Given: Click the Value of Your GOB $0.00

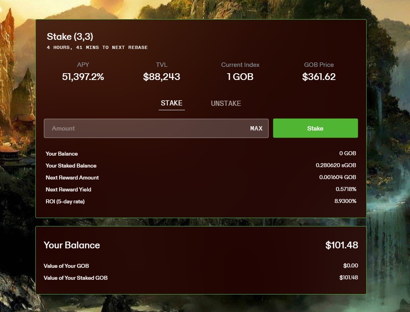Looking at the screenshot, I should click(x=350, y=266).
